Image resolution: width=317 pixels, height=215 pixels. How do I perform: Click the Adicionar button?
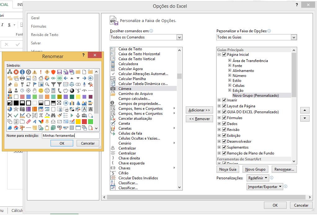point(199,110)
